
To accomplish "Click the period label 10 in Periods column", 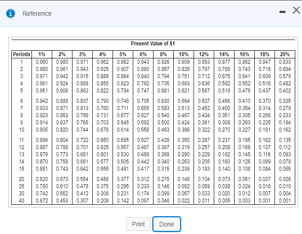I will [x=22, y=130].
